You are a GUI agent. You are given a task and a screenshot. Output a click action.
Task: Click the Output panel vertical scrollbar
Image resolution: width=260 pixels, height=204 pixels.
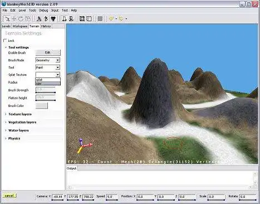coord(255,178)
